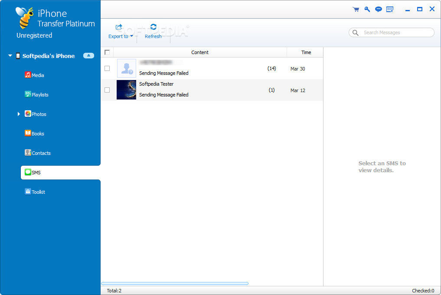The height and width of the screenshot is (295, 441).
Task: Focus the Search Messages field
Action: point(392,32)
